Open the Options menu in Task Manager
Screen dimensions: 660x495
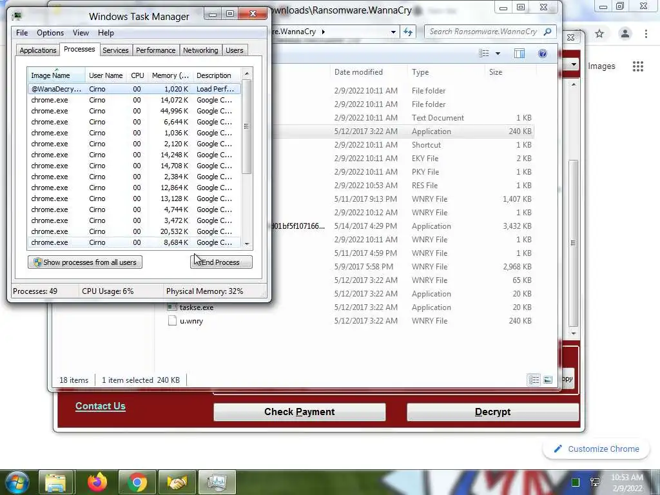[x=50, y=33]
